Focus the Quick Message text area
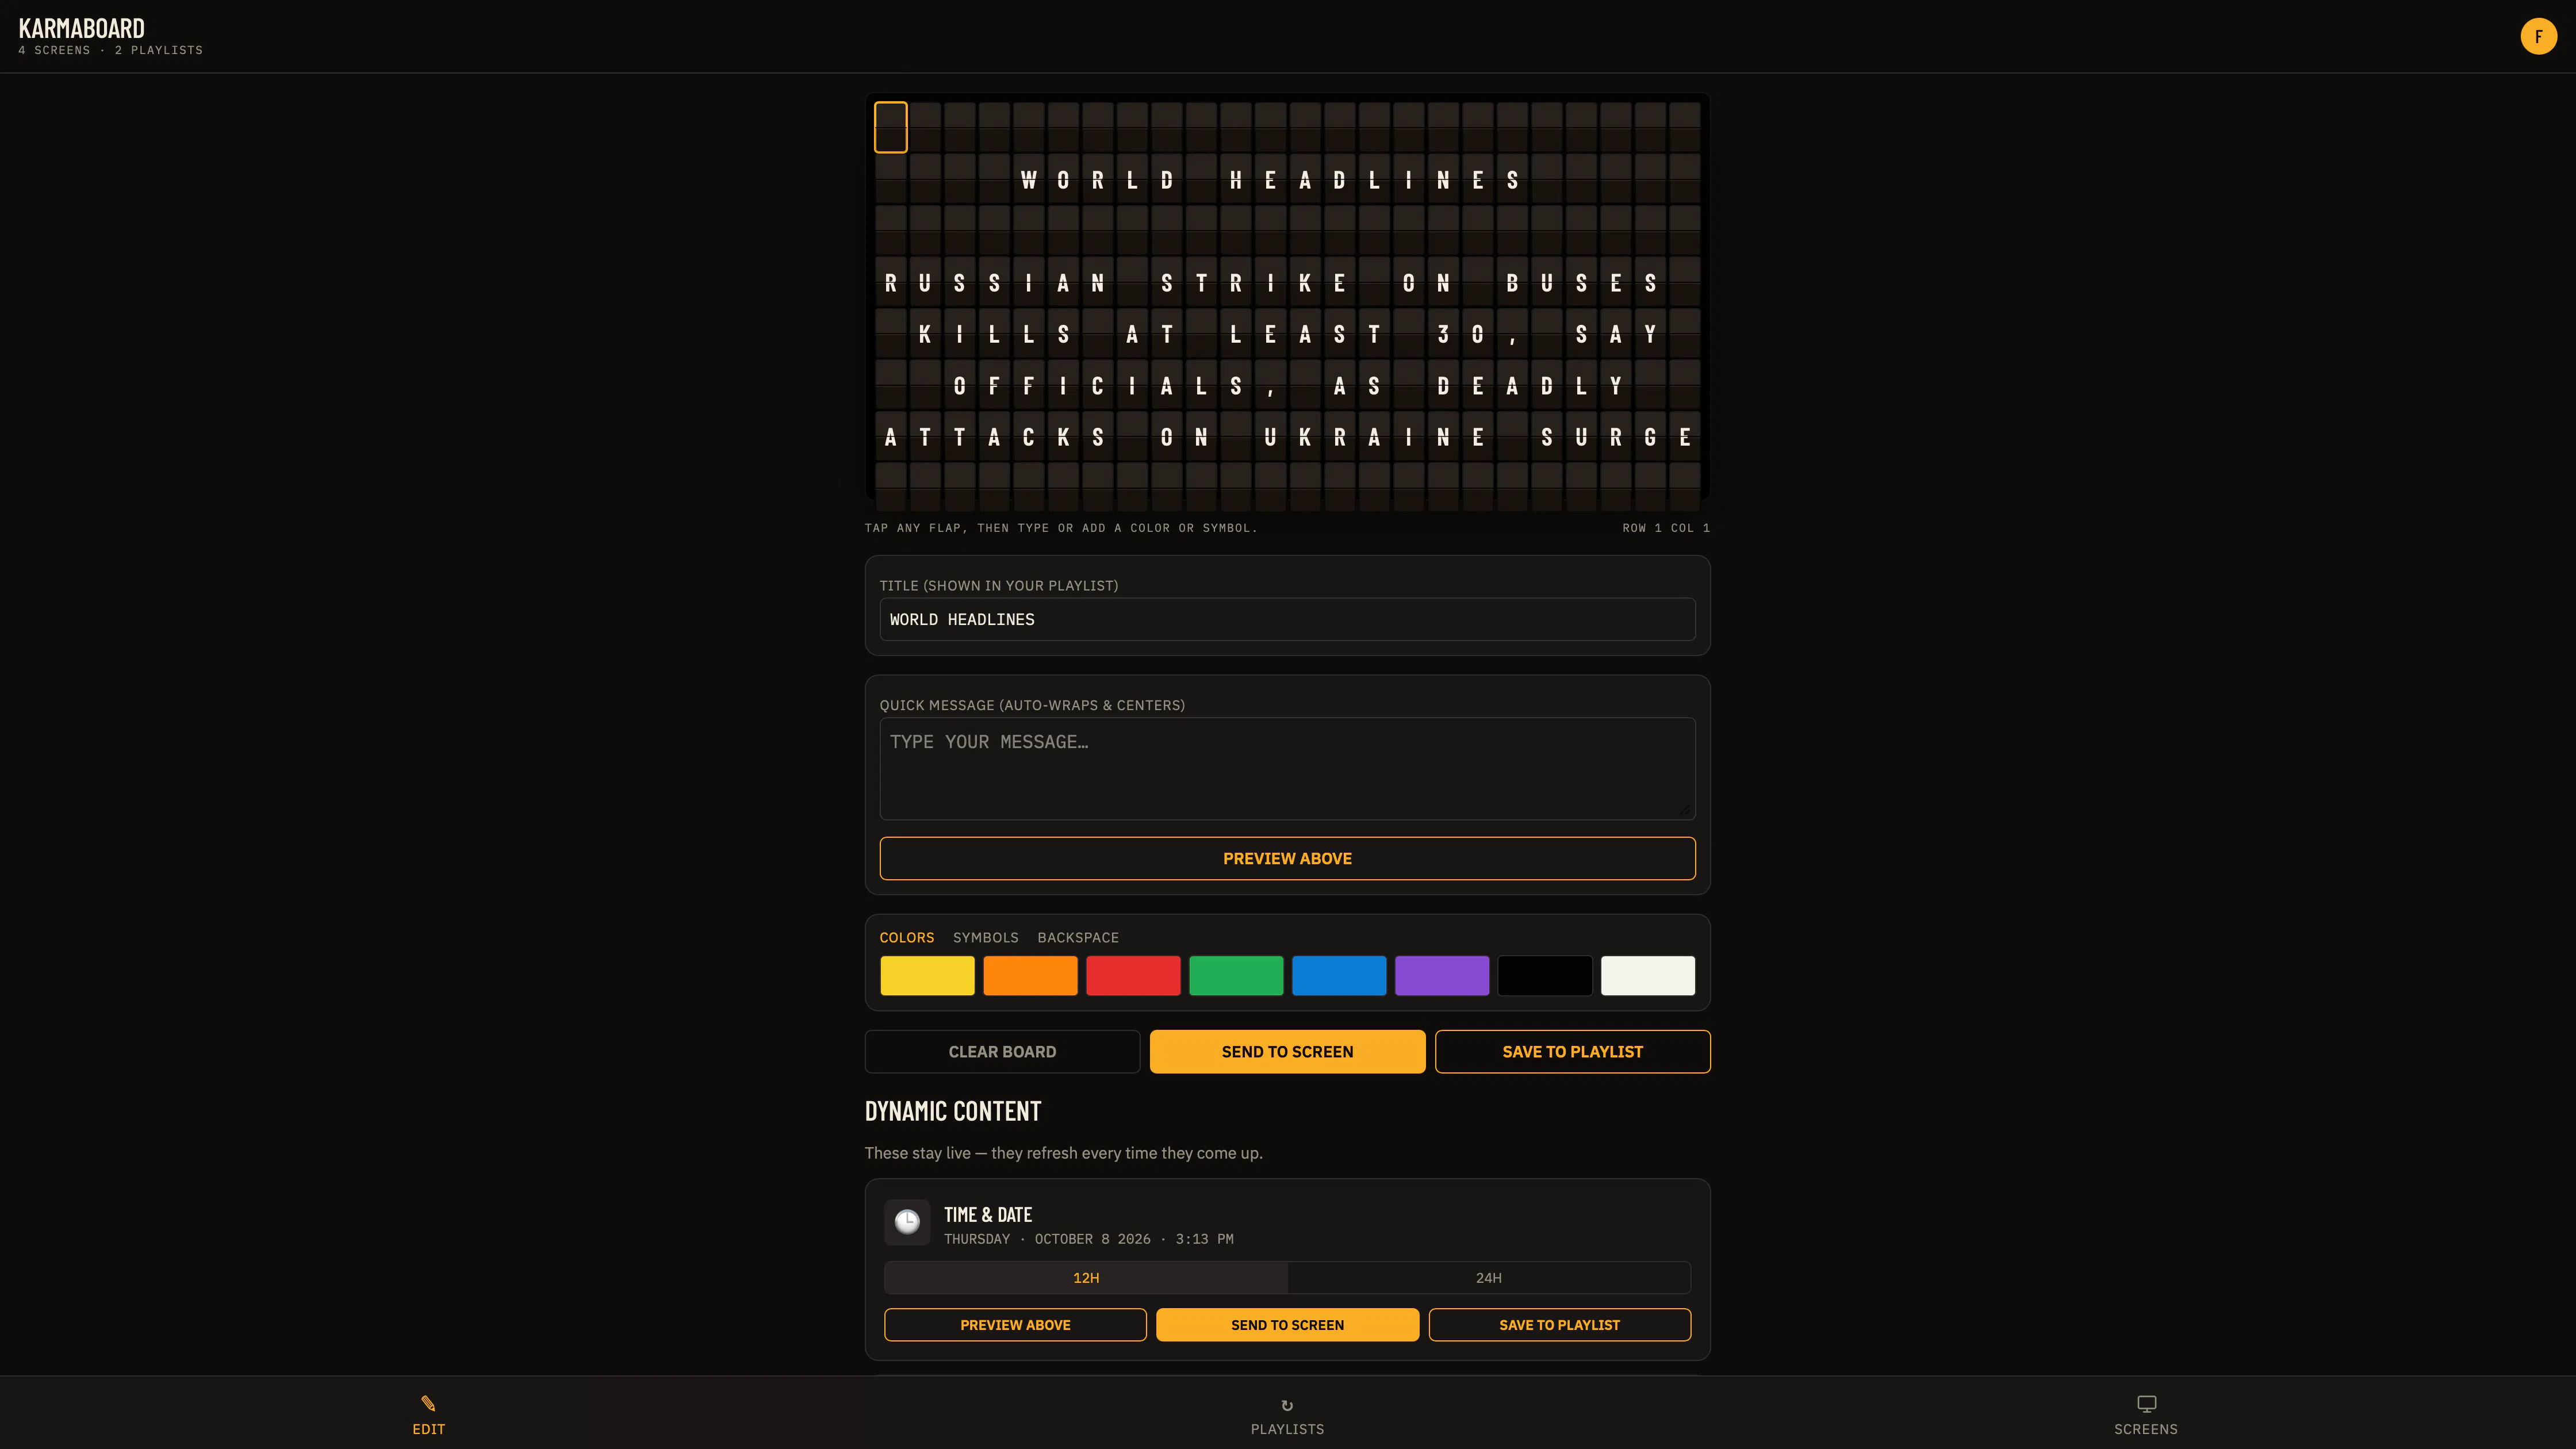Image resolution: width=2576 pixels, height=1449 pixels. [1287, 768]
